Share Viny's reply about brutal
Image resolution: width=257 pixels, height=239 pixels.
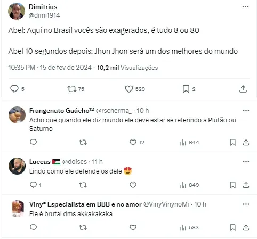pos(246,227)
